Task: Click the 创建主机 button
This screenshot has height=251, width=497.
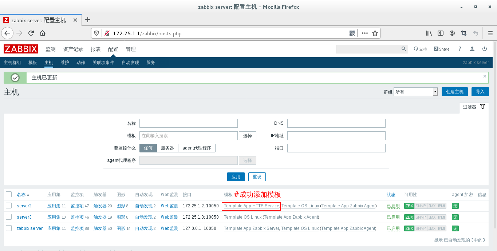Action: click(x=455, y=92)
